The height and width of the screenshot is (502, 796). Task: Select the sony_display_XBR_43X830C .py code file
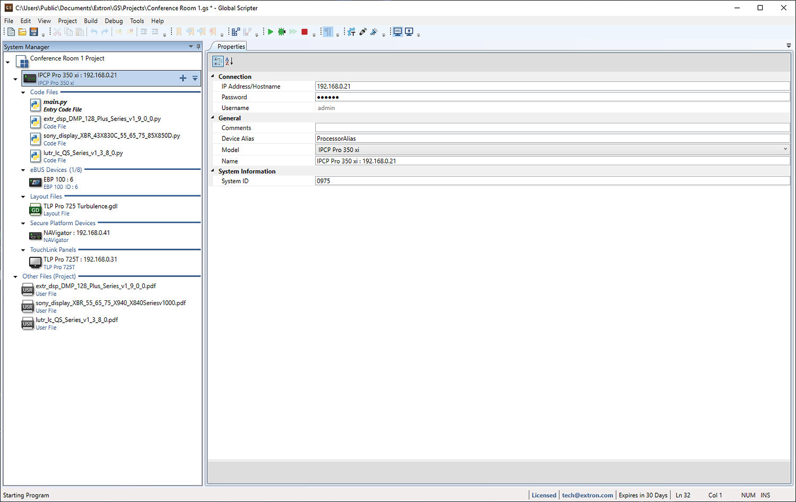coord(105,139)
